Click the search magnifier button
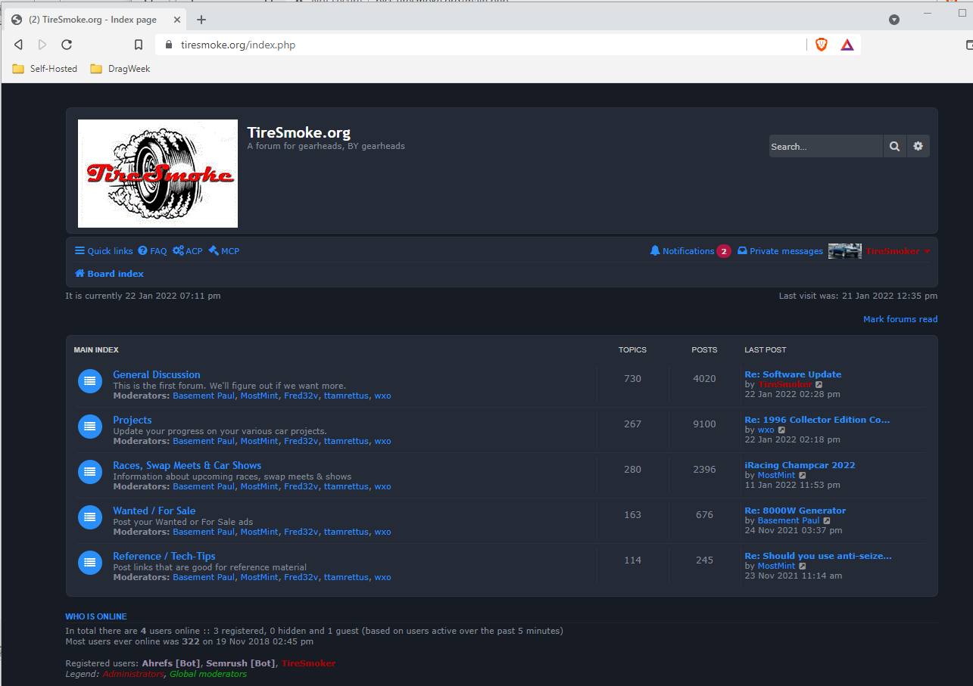Image resolution: width=973 pixels, height=686 pixels. click(894, 146)
